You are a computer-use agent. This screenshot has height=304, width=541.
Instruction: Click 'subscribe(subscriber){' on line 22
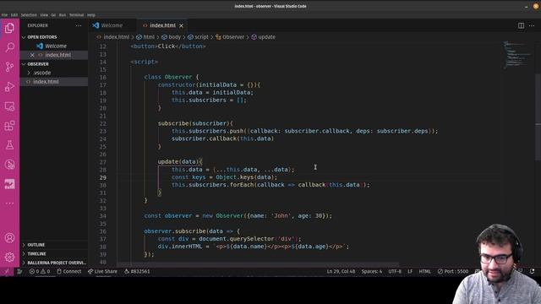point(195,123)
